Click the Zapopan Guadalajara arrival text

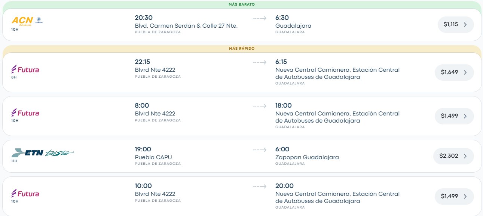point(307,157)
